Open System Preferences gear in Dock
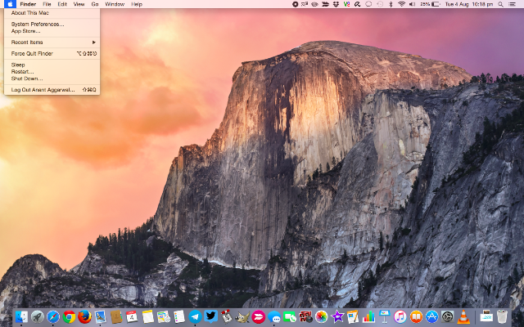Image resolution: width=524 pixels, height=327 pixels. pos(448,316)
